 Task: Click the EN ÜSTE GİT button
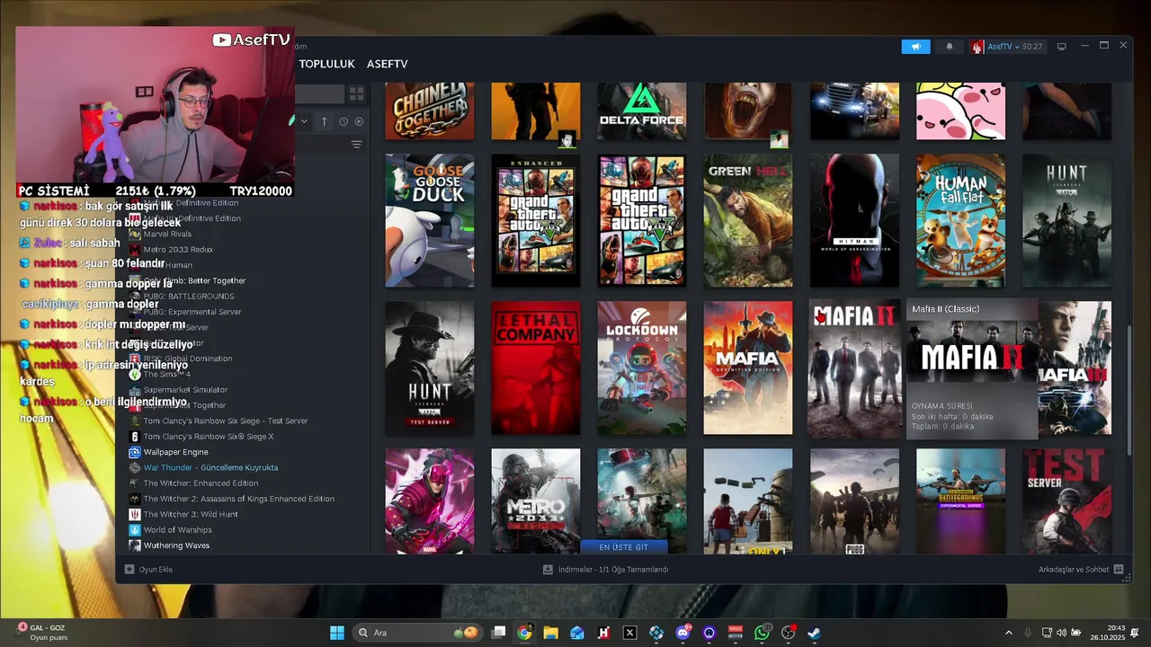(624, 546)
